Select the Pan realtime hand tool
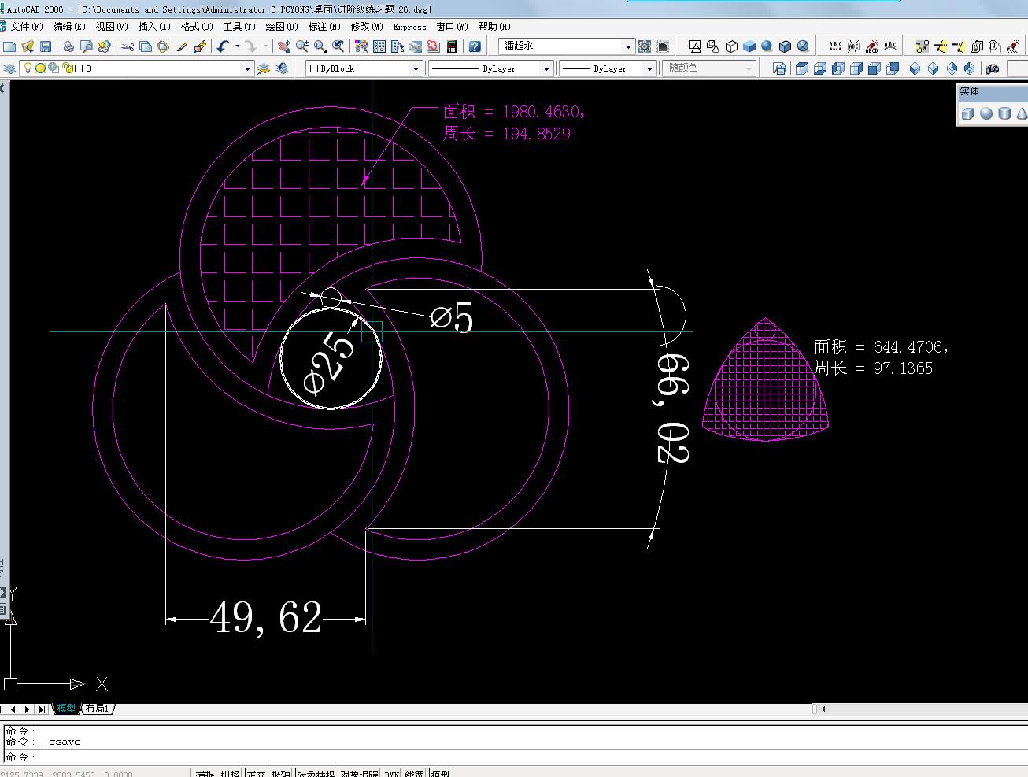 tap(284, 47)
